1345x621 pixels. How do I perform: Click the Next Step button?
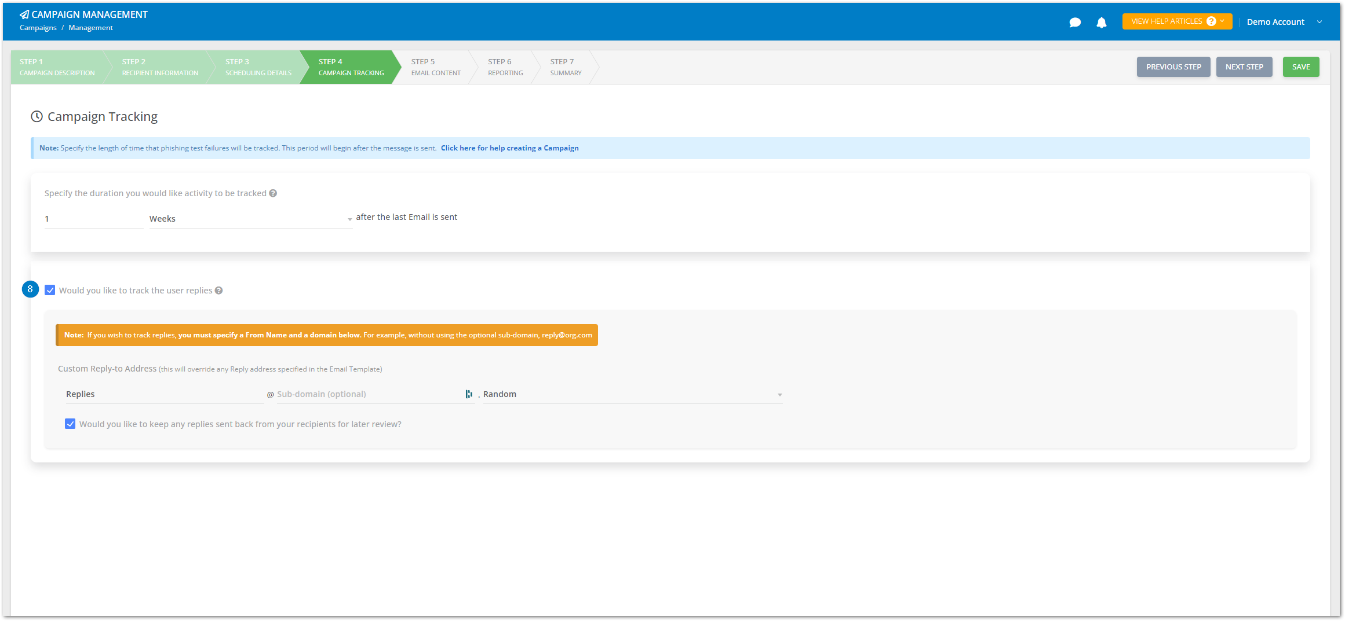tap(1244, 67)
